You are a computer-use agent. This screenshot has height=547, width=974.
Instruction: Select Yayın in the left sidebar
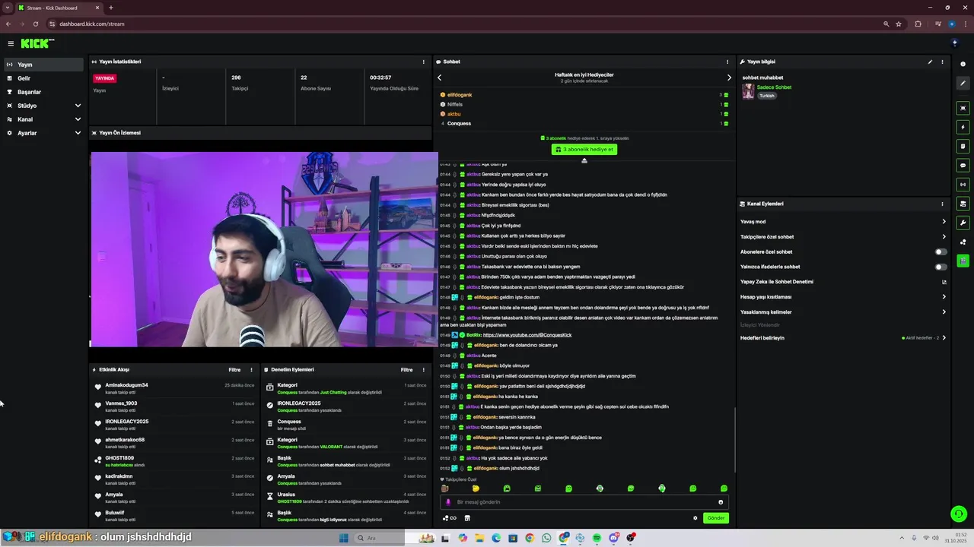[x=43, y=65]
